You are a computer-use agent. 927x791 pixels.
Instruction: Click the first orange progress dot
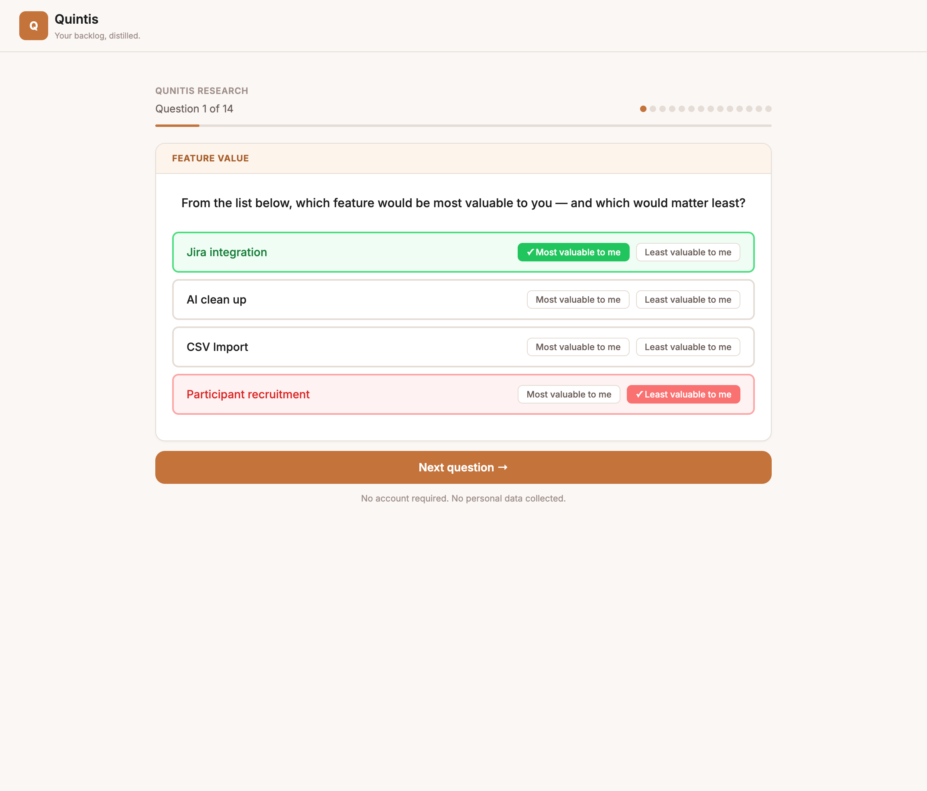click(x=643, y=109)
